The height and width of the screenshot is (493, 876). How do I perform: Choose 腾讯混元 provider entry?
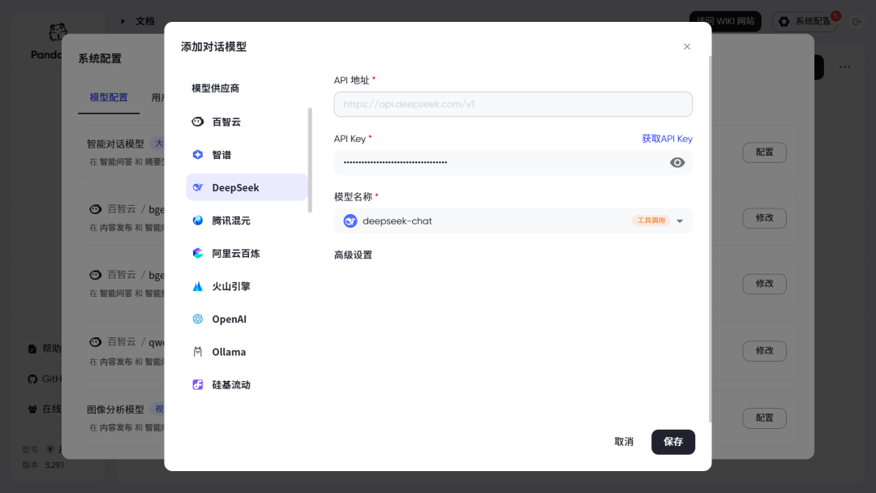coord(247,221)
